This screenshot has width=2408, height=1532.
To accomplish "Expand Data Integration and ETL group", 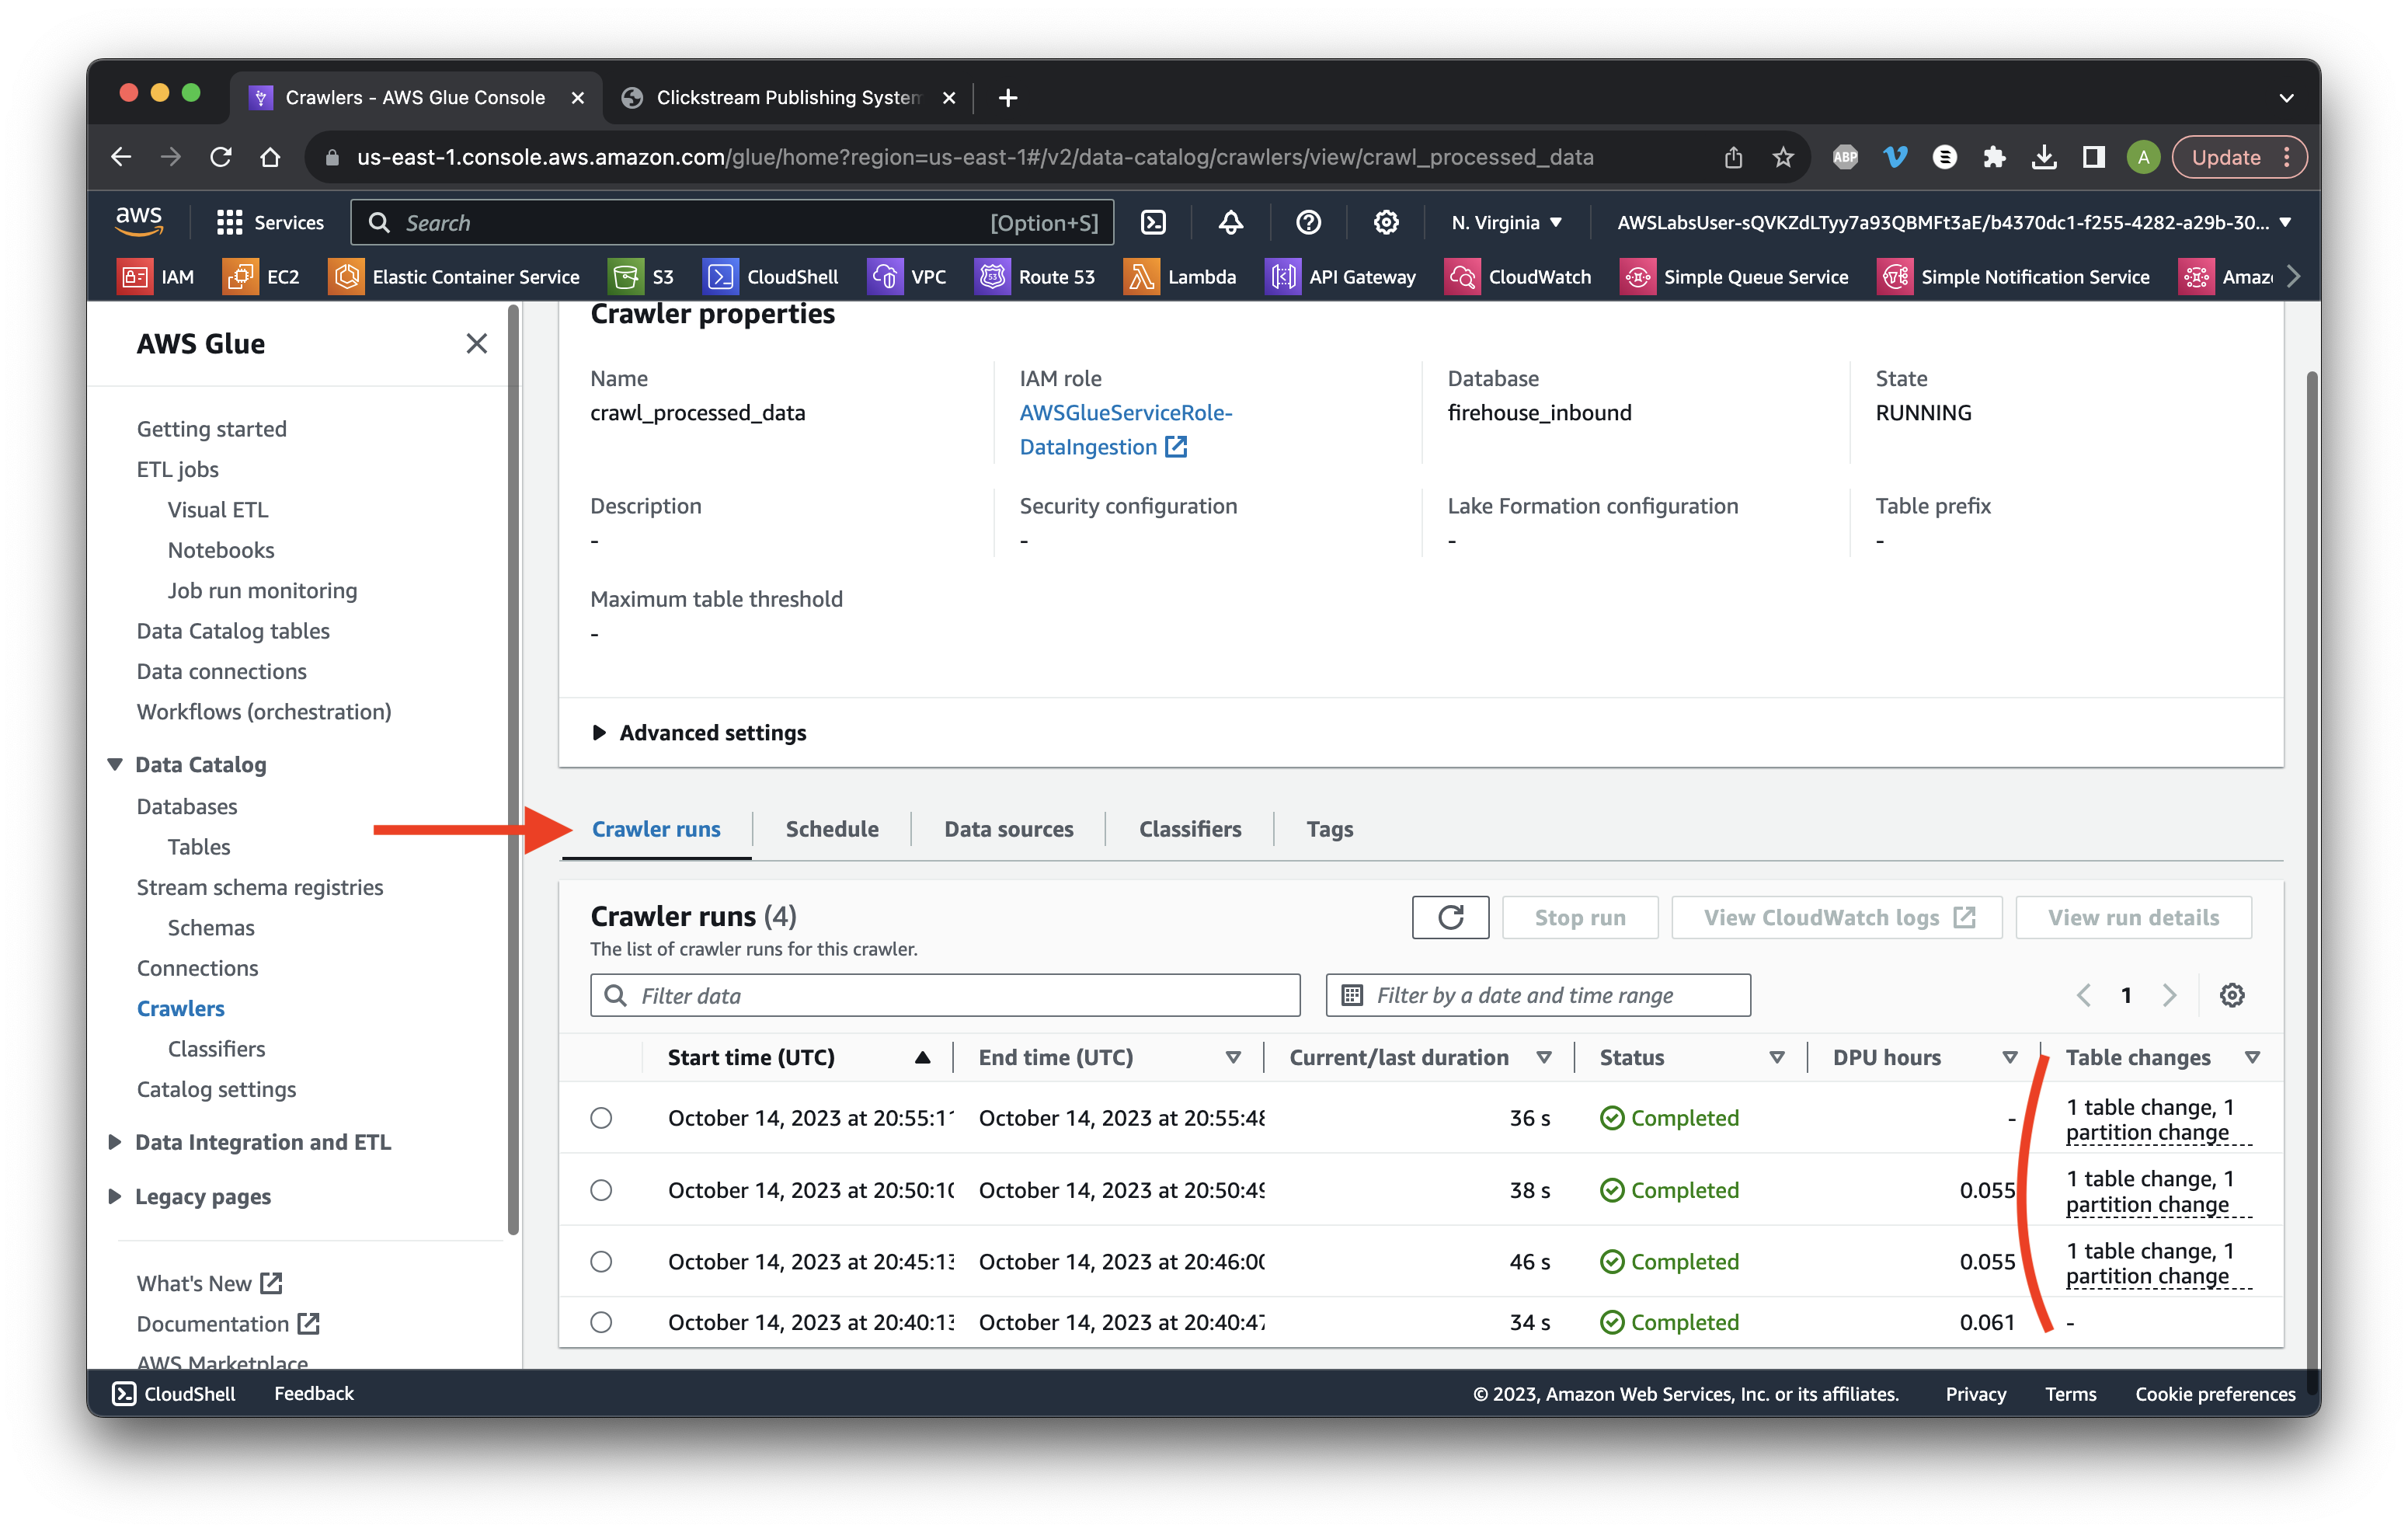I will point(115,1141).
